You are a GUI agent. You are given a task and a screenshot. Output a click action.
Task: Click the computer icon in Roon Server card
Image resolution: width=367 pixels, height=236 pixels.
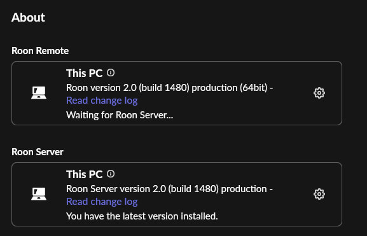click(39, 194)
